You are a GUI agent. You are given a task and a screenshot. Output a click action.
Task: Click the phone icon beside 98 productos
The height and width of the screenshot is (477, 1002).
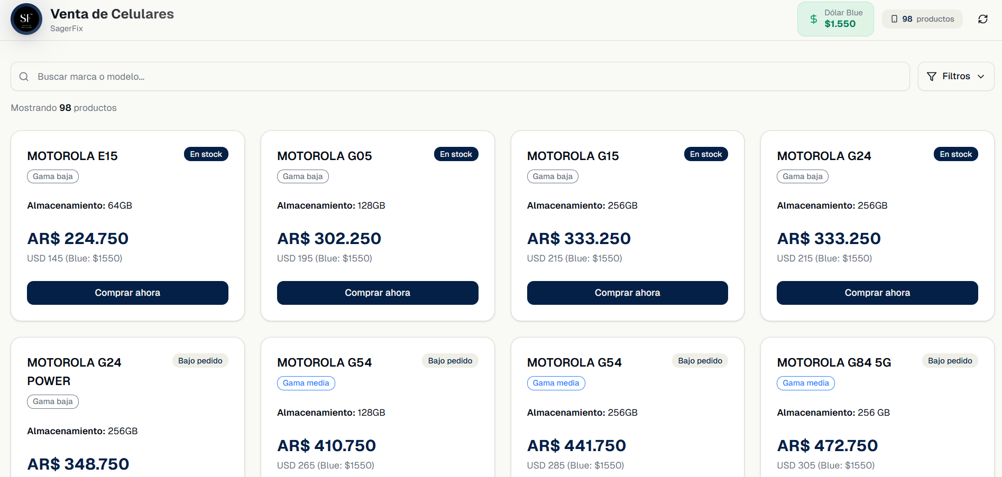coord(894,19)
